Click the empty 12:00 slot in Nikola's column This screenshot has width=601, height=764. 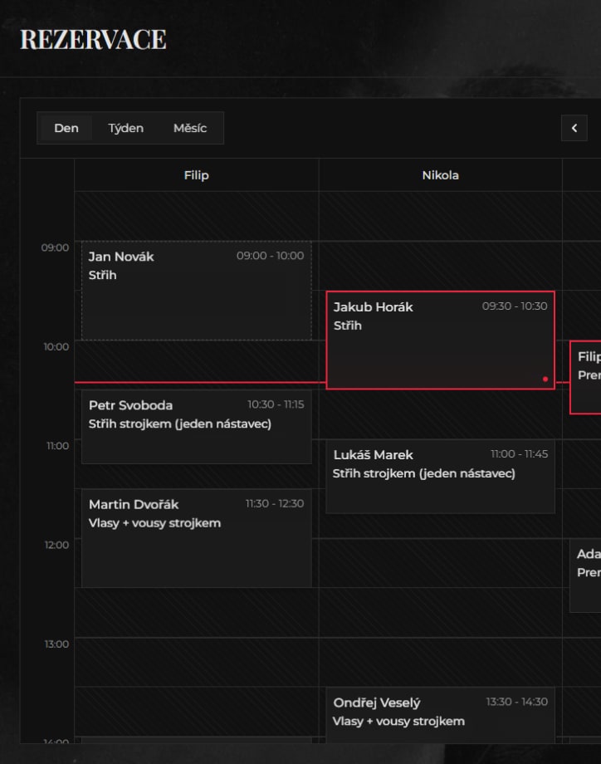440,563
